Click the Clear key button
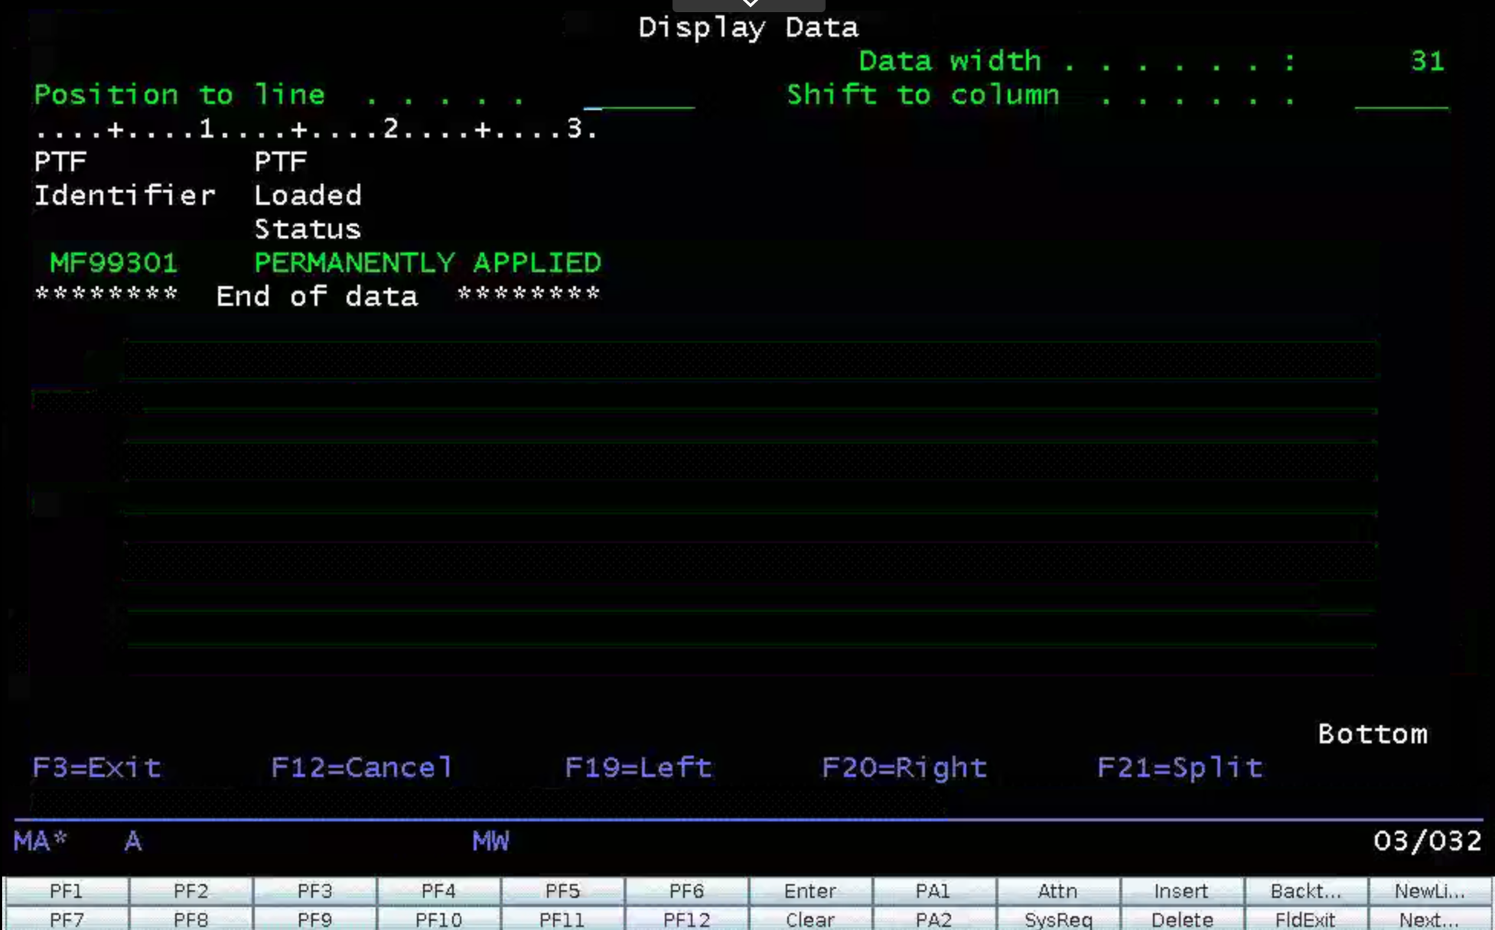Image resolution: width=1495 pixels, height=930 pixels. click(x=810, y=919)
